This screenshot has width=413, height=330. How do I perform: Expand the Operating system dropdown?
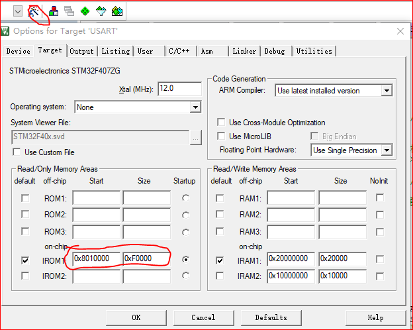tap(195, 107)
